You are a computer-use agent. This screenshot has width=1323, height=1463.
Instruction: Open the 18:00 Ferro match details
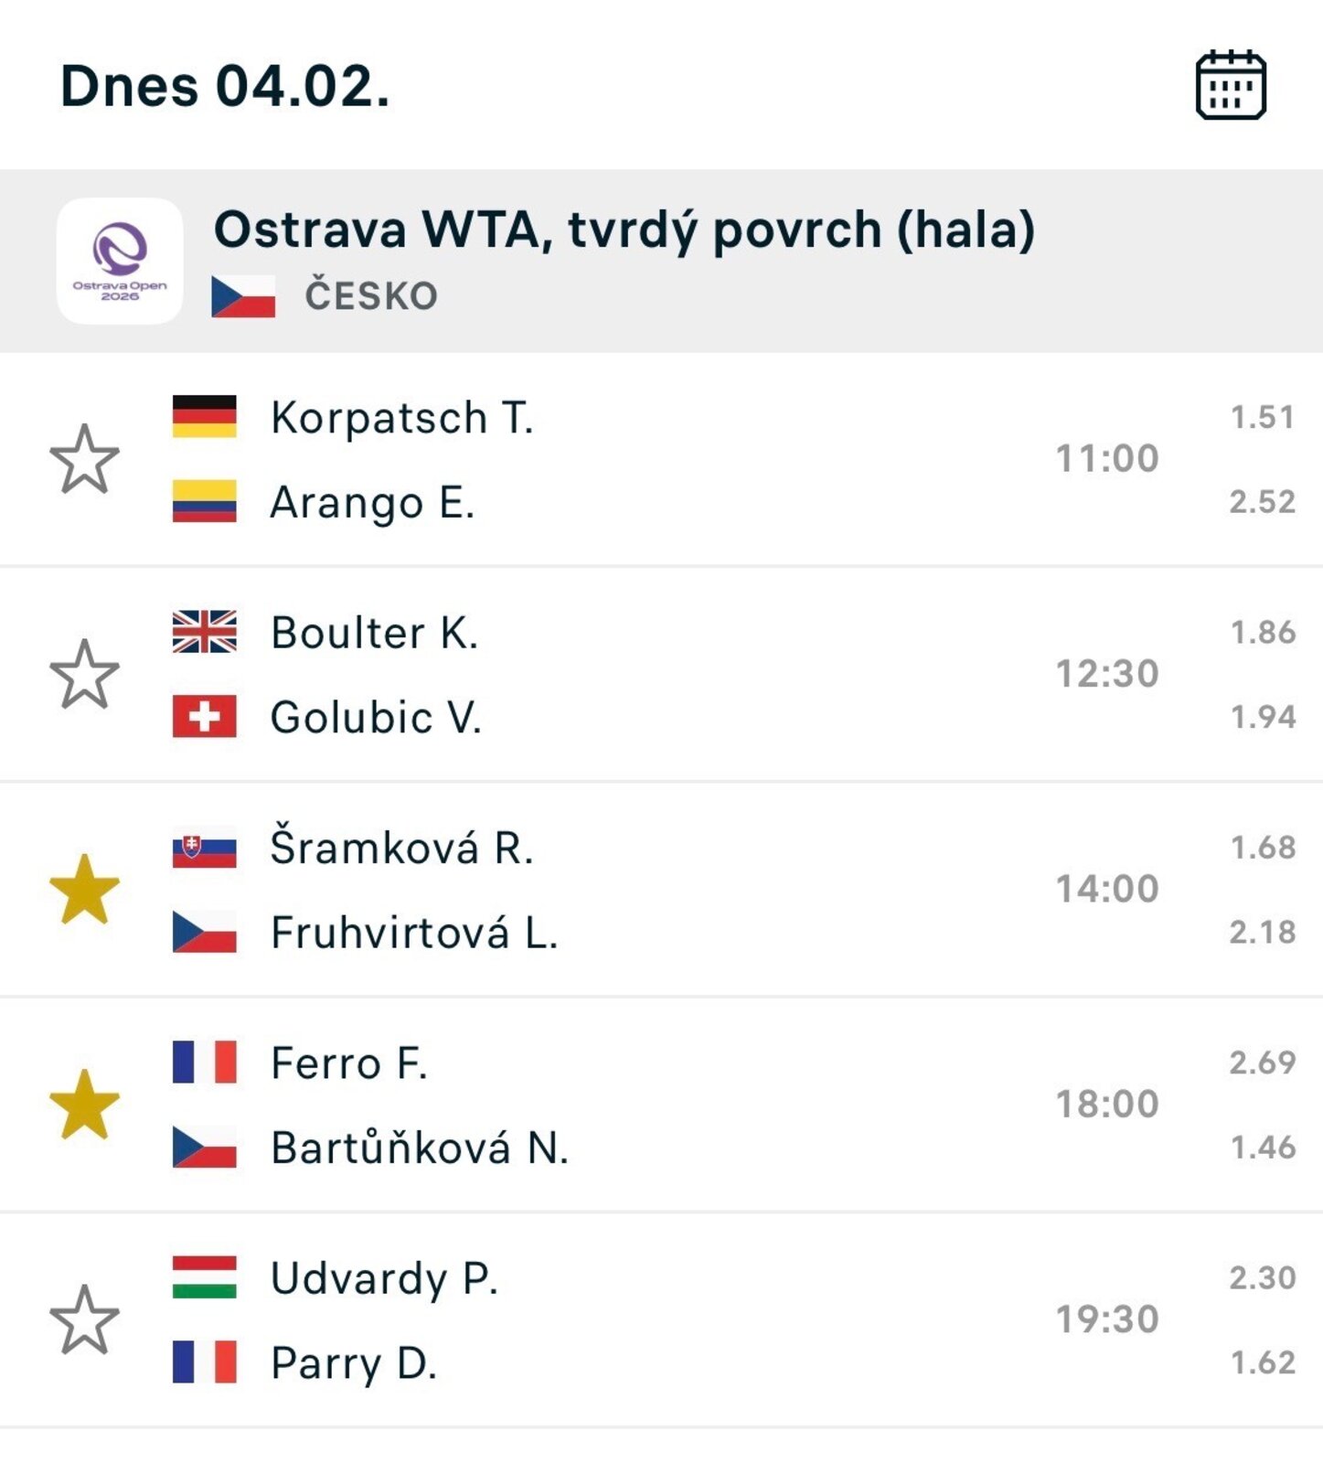click(x=1106, y=1104)
